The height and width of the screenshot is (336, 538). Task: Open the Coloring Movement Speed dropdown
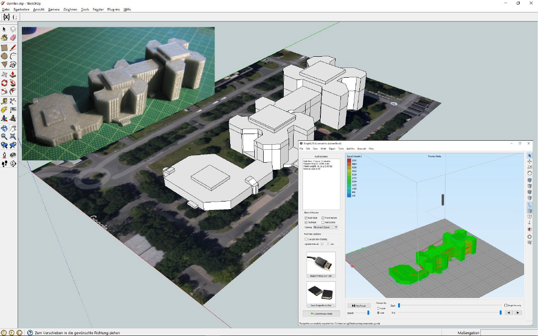tap(325, 227)
